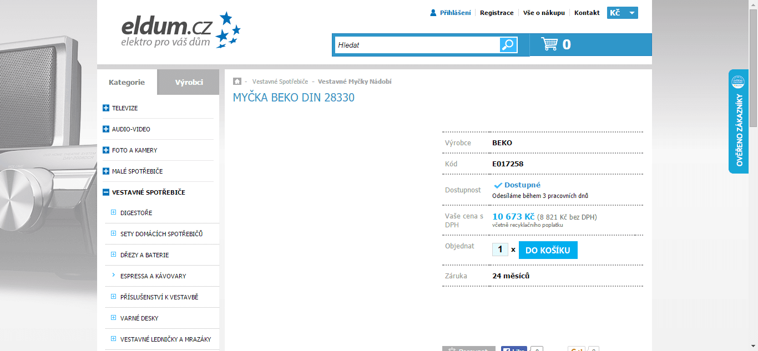Expand SETY DOMÁCÍCH SPOTŘEBIČŮ subcategory
The height and width of the screenshot is (351, 758).
point(114,233)
